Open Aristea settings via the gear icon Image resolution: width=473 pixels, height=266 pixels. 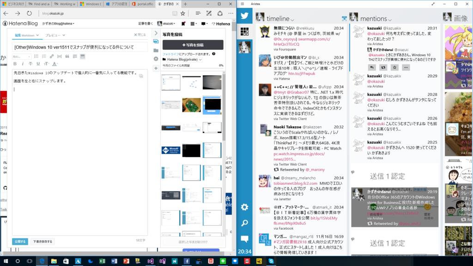(243, 208)
